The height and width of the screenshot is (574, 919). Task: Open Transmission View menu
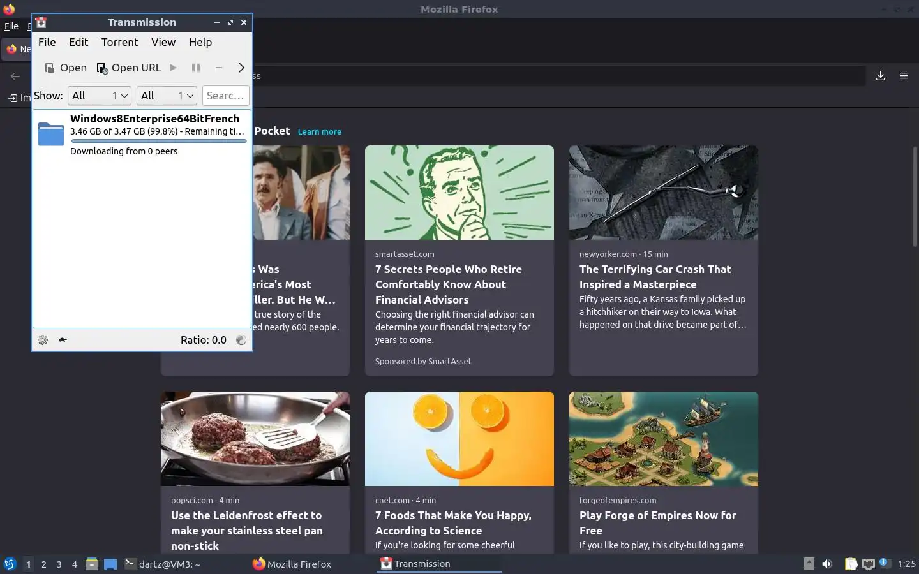pyautogui.click(x=163, y=42)
